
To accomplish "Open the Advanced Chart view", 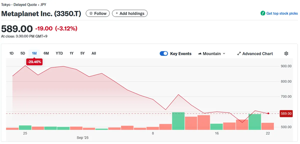I will 255,54.
